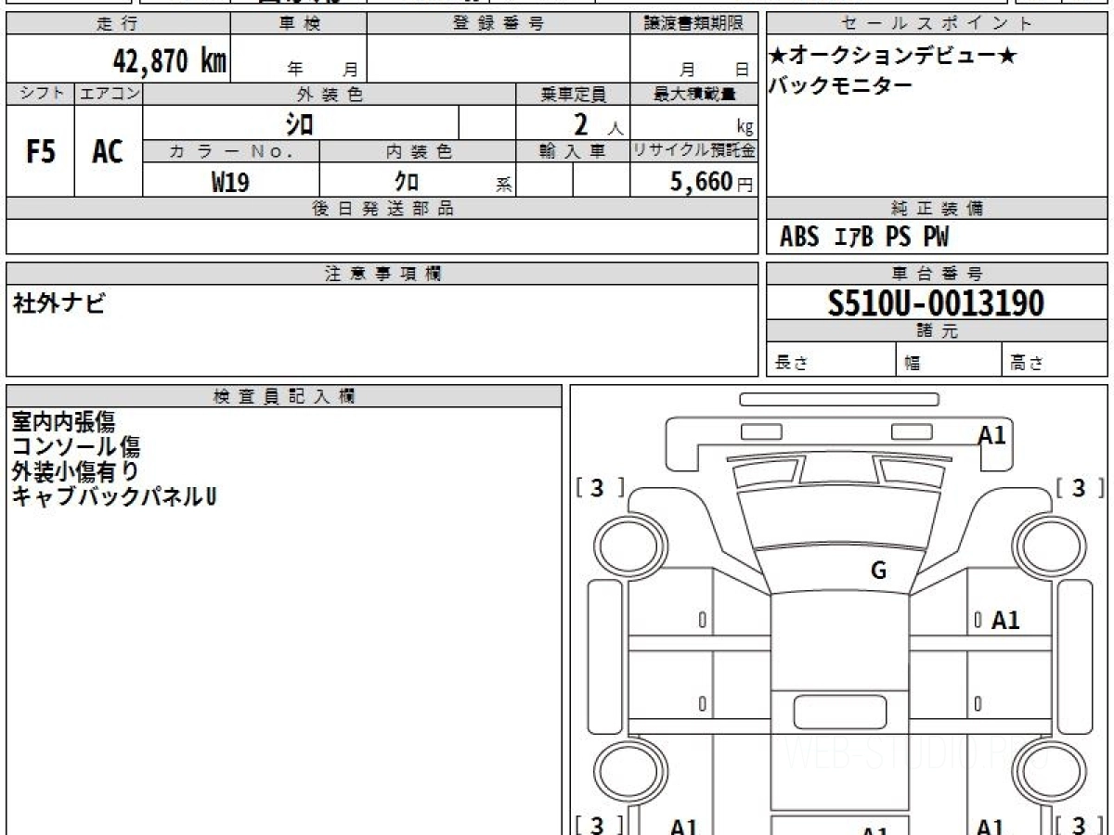This screenshot has width=1114, height=835.
Task: Click the エアコン header cell
Action: [109, 94]
